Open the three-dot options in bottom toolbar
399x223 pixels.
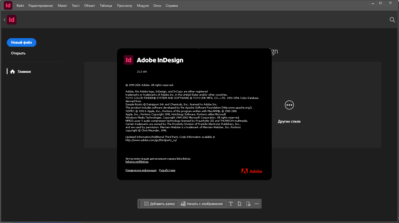click(x=257, y=204)
